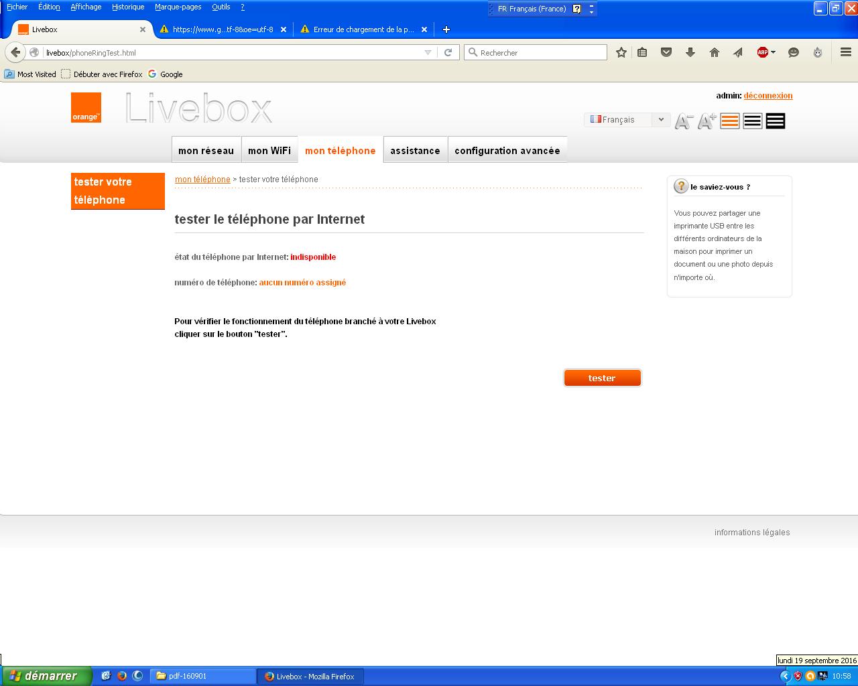858x686 pixels.
Task: Select the black high-contrast theme swatch
Action: tap(776, 121)
